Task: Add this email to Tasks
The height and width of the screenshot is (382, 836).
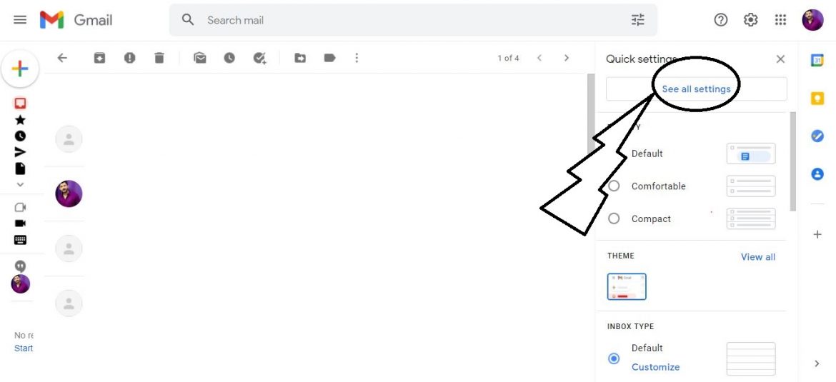Action: (259, 58)
